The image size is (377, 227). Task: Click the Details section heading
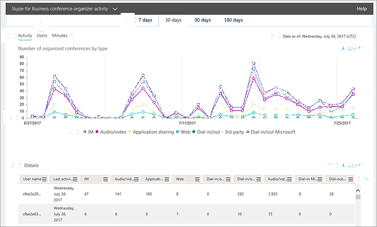pyautogui.click(x=31, y=166)
